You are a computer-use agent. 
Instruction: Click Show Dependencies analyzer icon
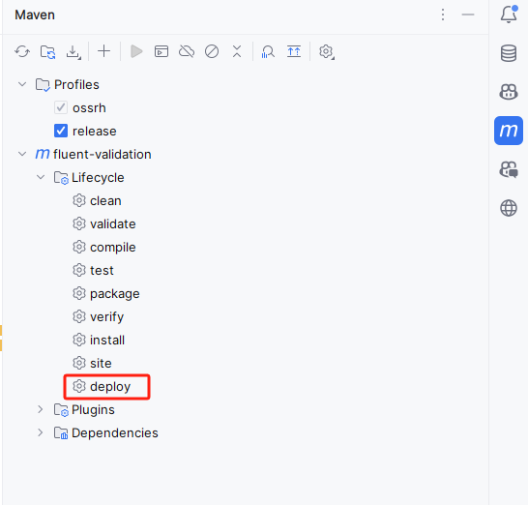coord(268,52)
